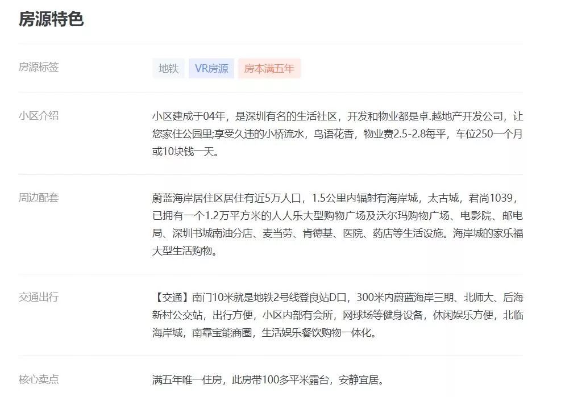
Task: Click the line starting 已拥有一个1.2万平方米
Action: 338,215
